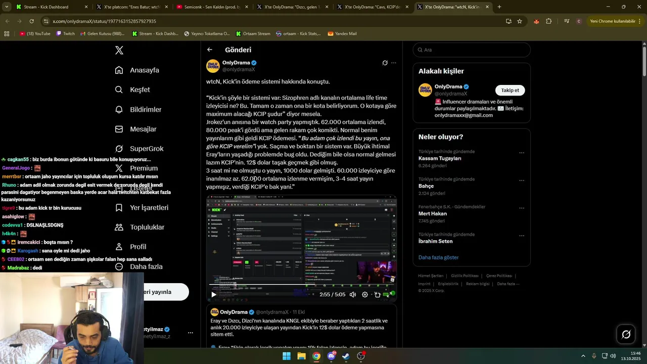647x364 pixels.
Task: Open Chrome apps grid in bookmarks bar
Action: (7, 33)
